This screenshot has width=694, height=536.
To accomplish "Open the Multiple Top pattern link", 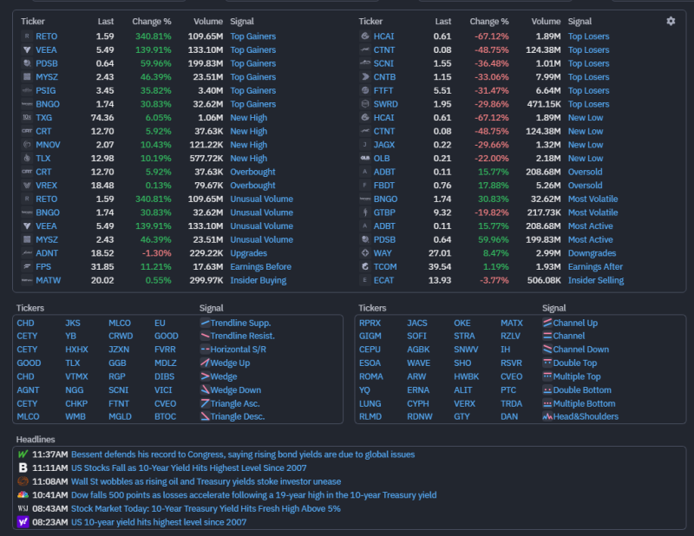I will (577, 376).
